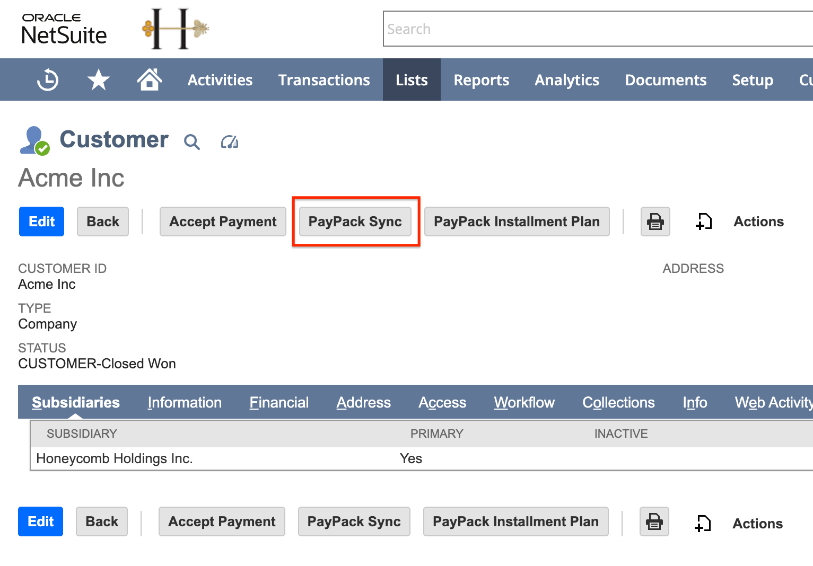813x566 pixels.
Task: Open the Transactions menu
Action: (x=324, y=80)
